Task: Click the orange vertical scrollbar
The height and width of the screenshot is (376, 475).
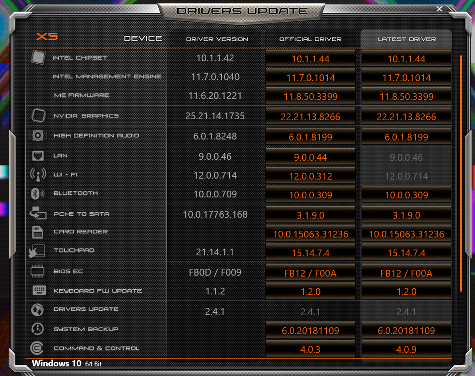Action: (x=461, y=173)
